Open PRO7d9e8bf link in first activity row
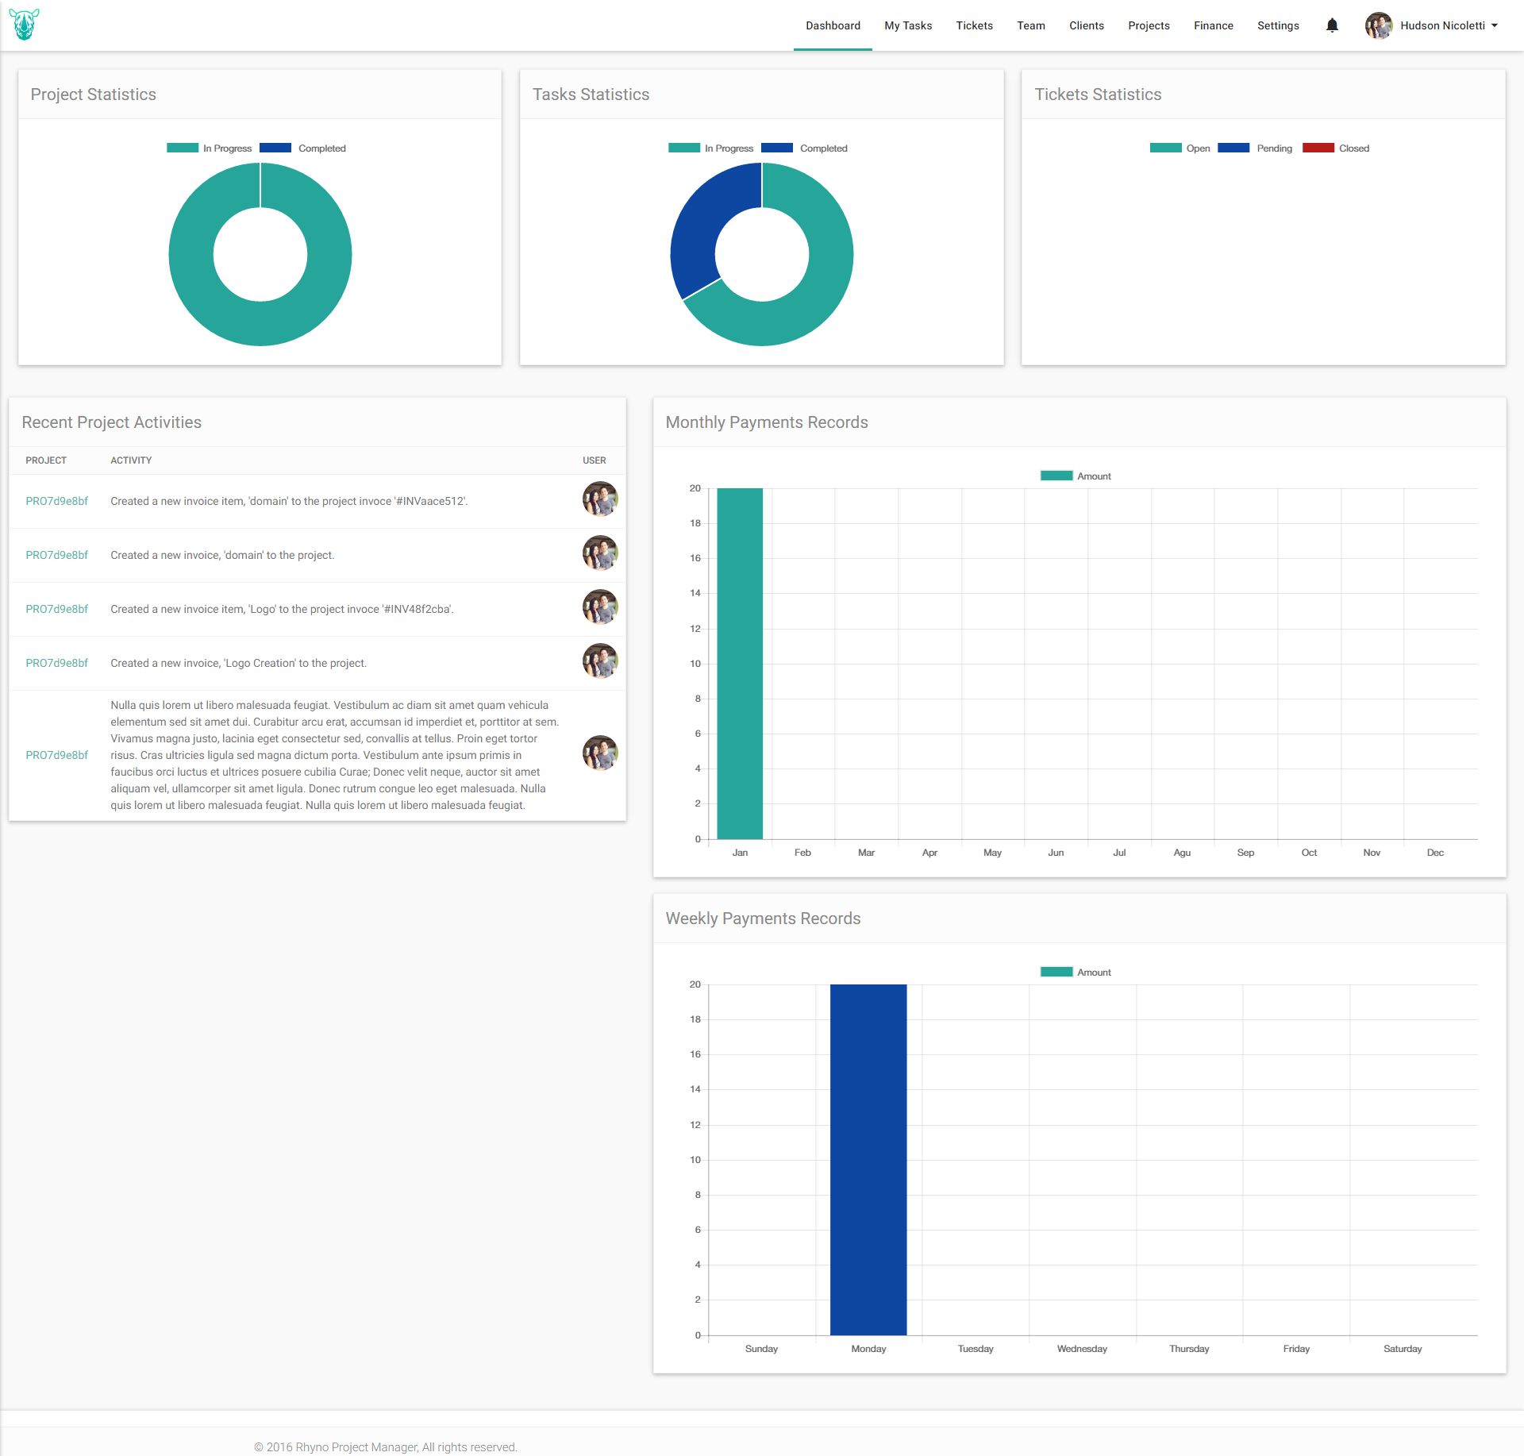 56,501
